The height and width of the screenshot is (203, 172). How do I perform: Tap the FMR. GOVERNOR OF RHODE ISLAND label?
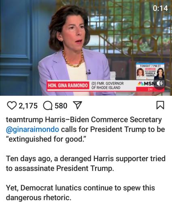pyautogui.click(x=108, y=86)
